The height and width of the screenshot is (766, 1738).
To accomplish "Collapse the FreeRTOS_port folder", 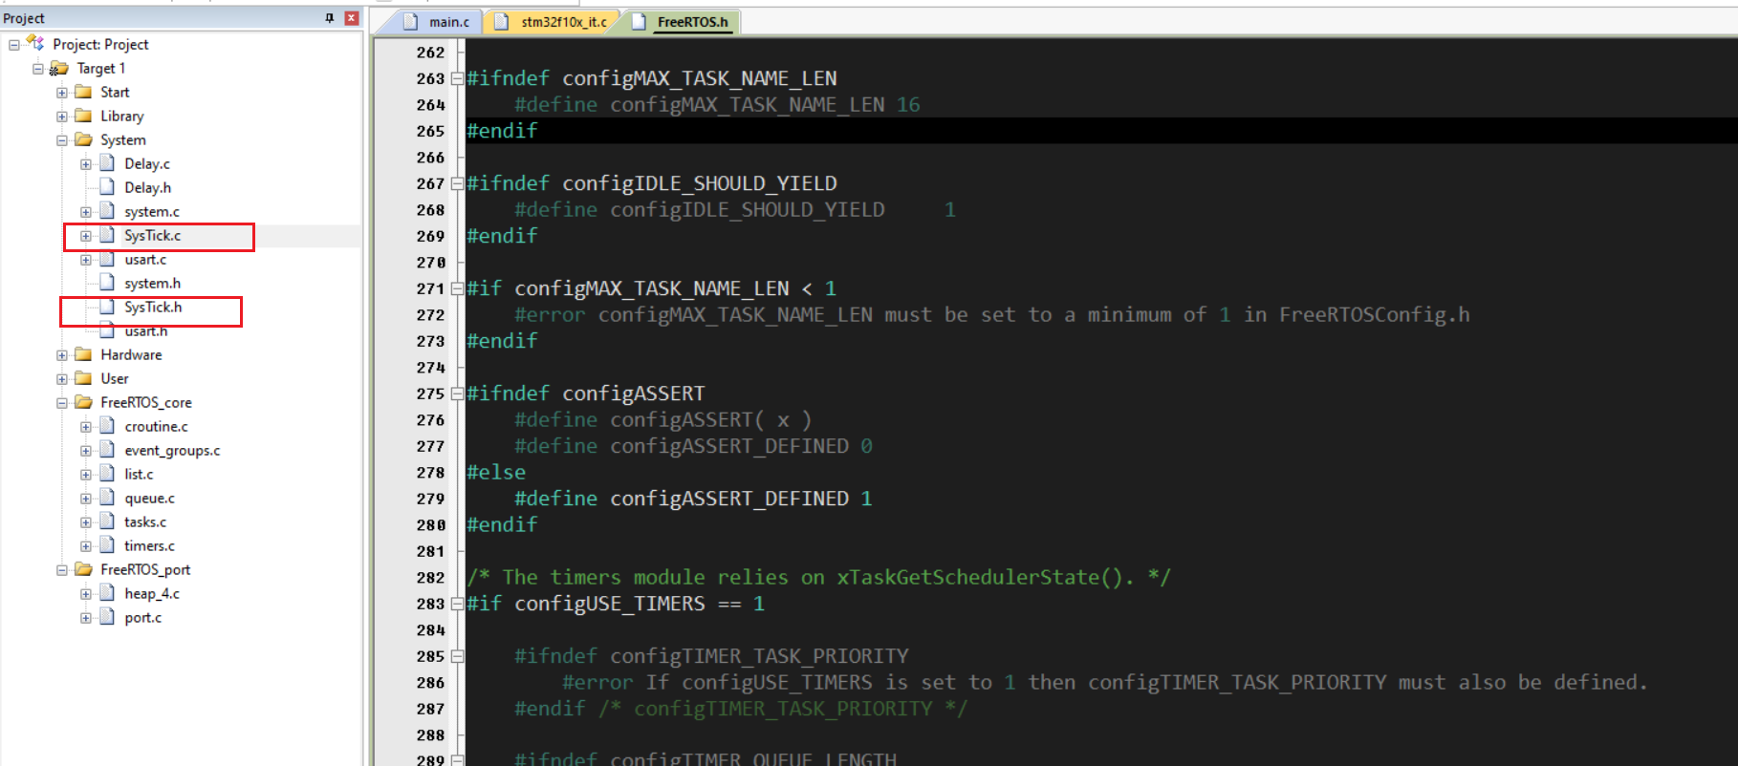I will (x=62, y=570).
